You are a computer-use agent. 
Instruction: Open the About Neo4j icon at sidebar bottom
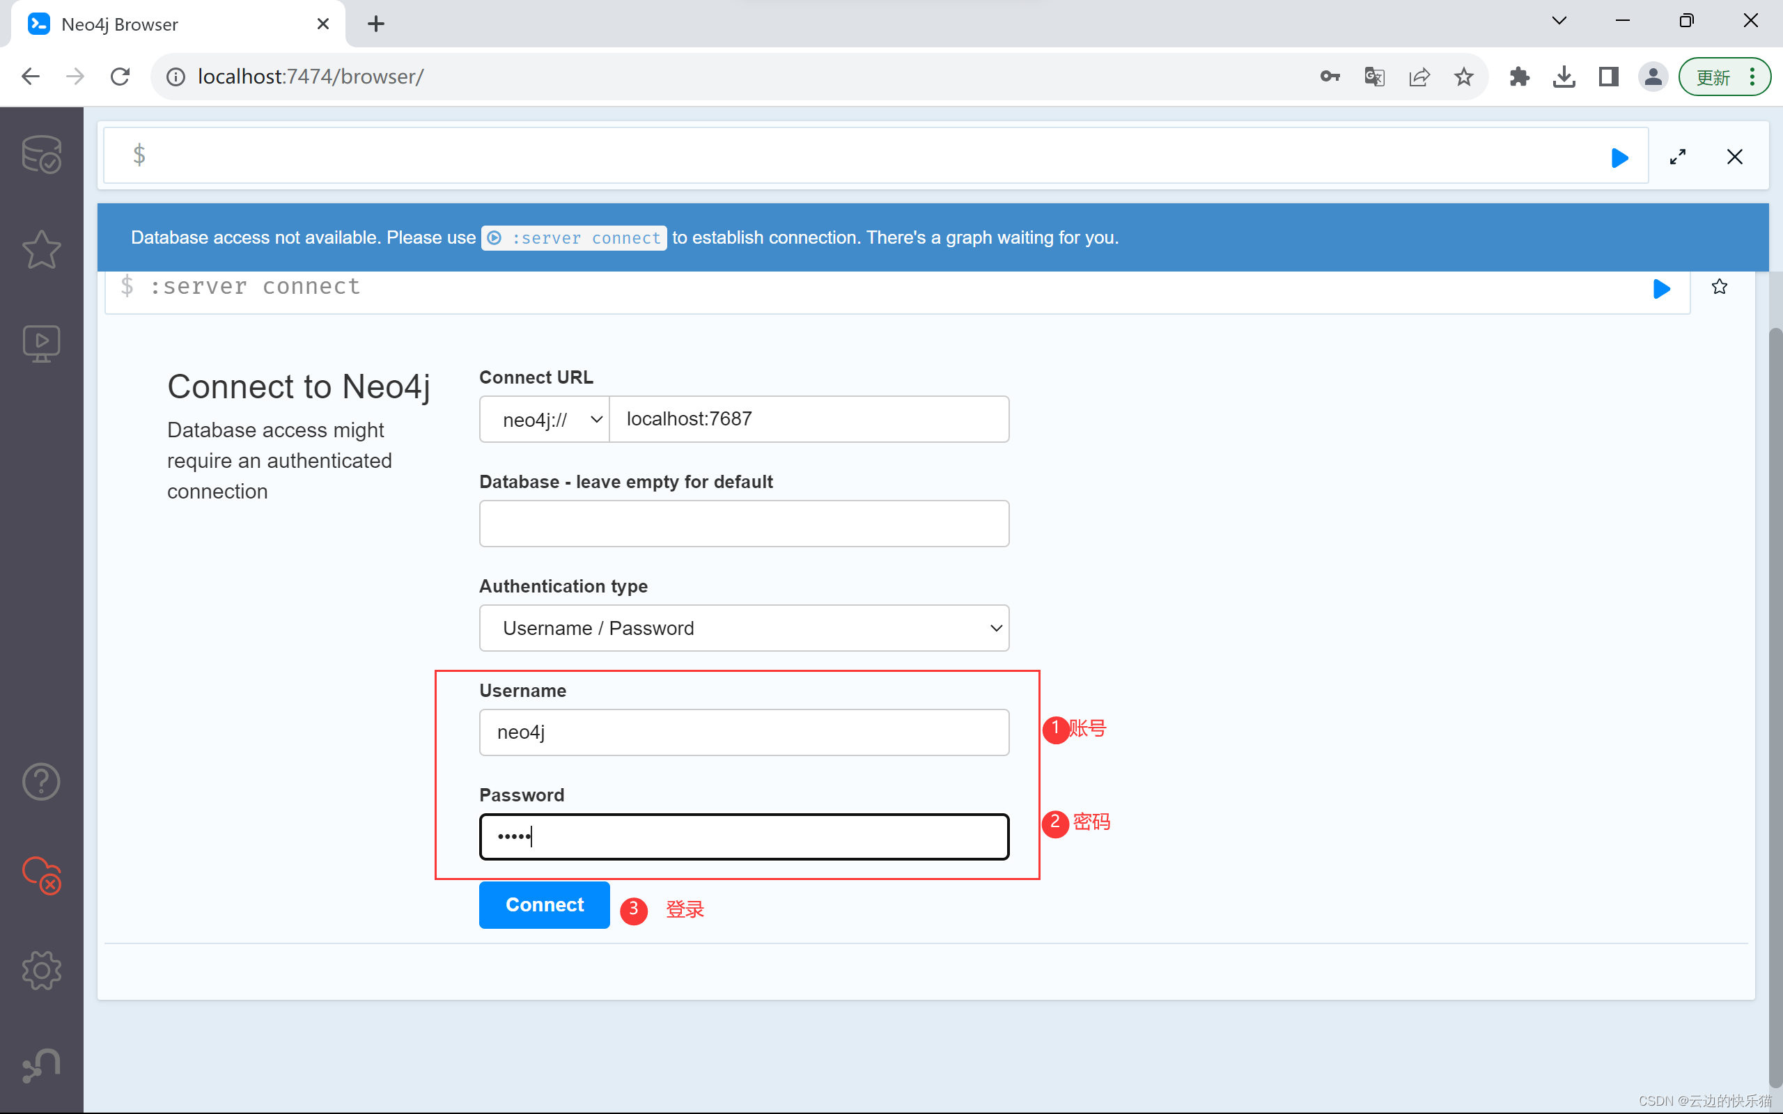pos(41,1065)
